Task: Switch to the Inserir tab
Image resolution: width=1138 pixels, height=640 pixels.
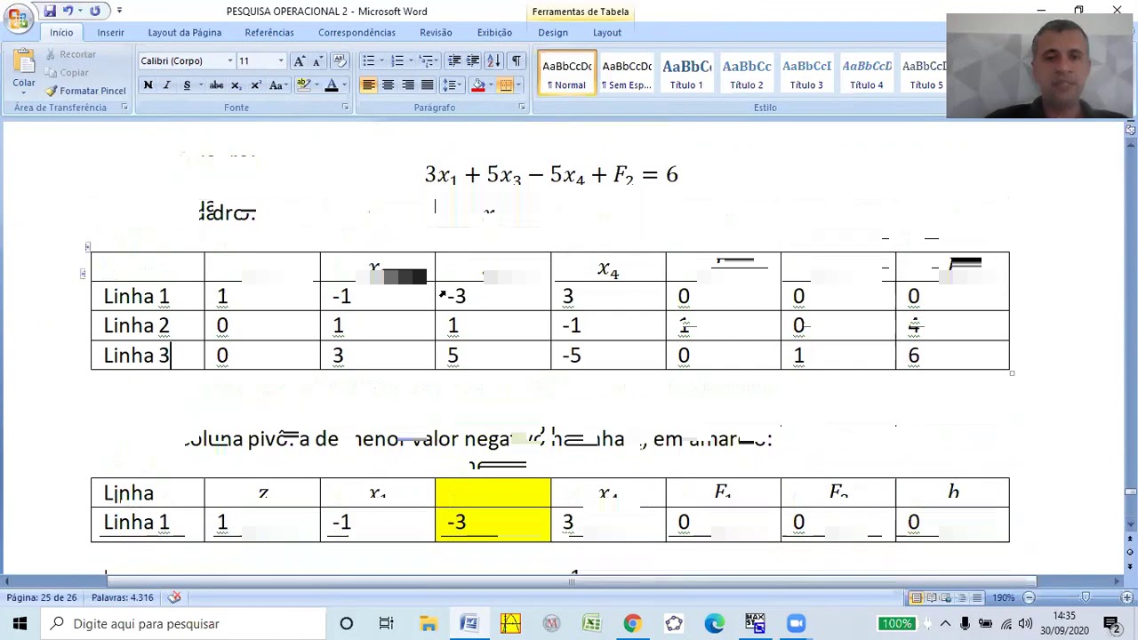Action: (x=110, y=33)
